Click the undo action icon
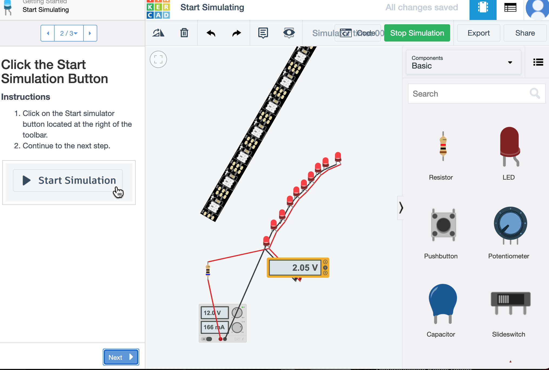Screen dimensions: 549x370 click(211, 33)
